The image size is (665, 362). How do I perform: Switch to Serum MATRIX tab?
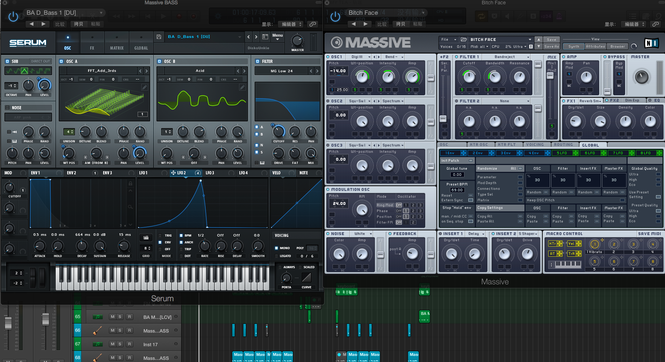(x=116, y=42)
